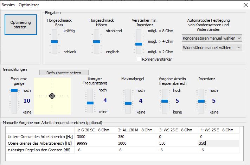The image size is (250, 165).
Task: Click Untere Grenze cell for G 20 SC
Action: 95,137
